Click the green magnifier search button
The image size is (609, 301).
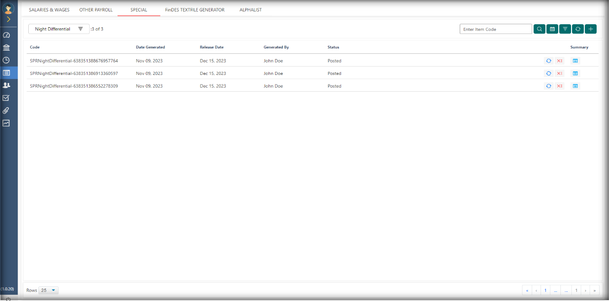click(x=539, y=29)
